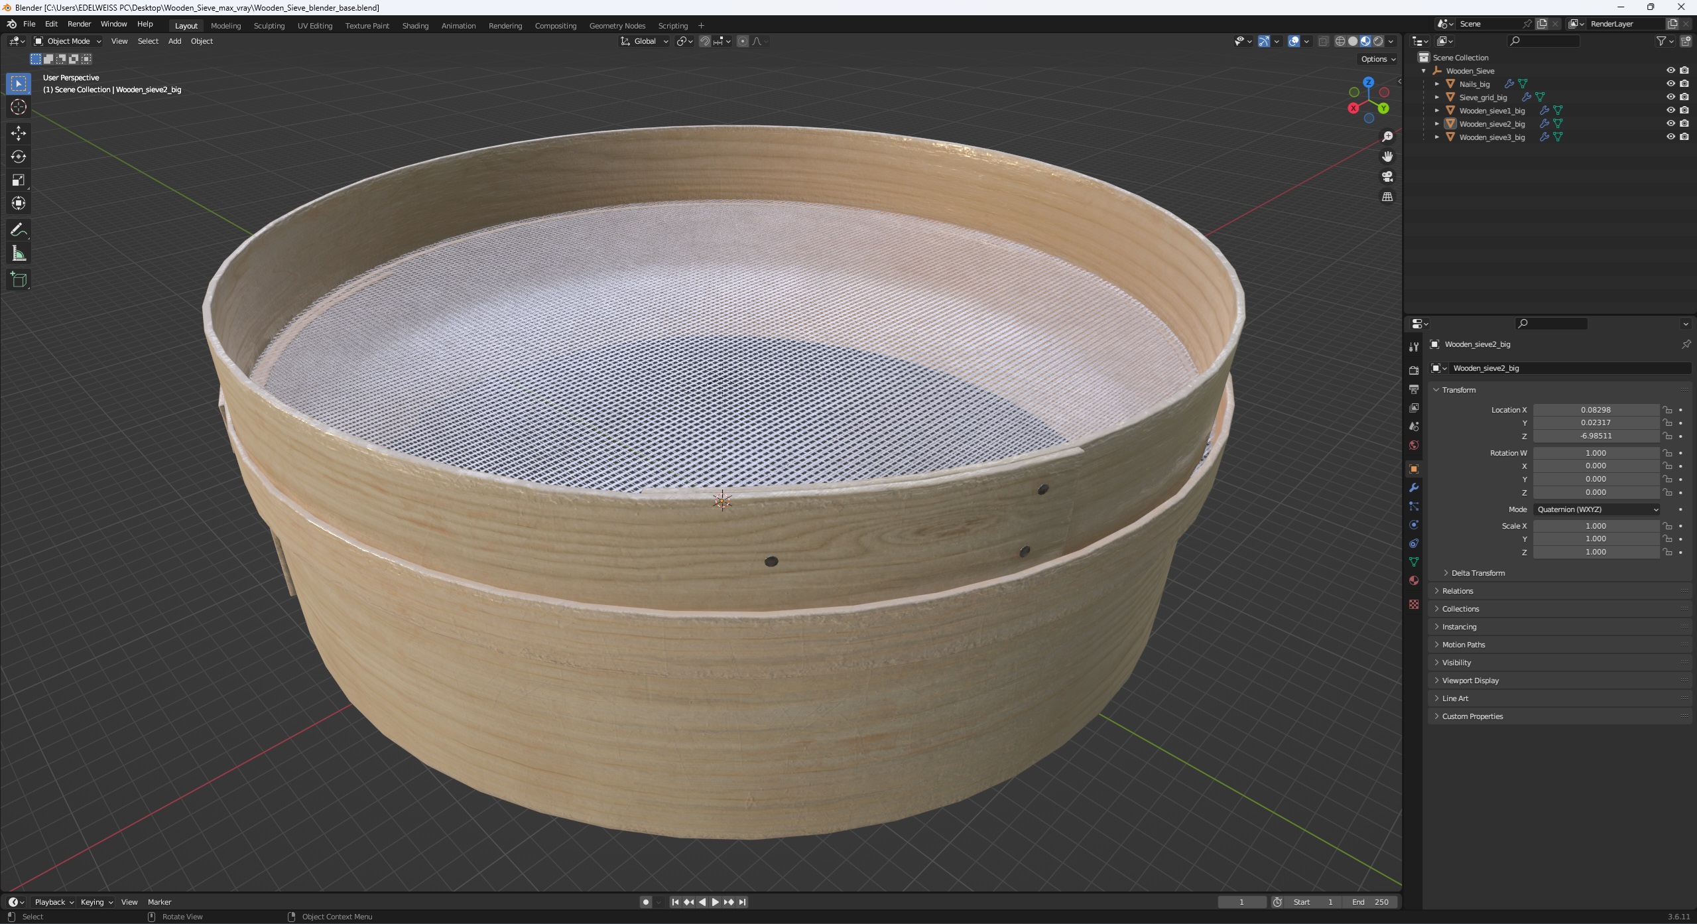Click the Shading menu item
The image size is (1697, 924).
pyautogui.click(x=415, y=25)
